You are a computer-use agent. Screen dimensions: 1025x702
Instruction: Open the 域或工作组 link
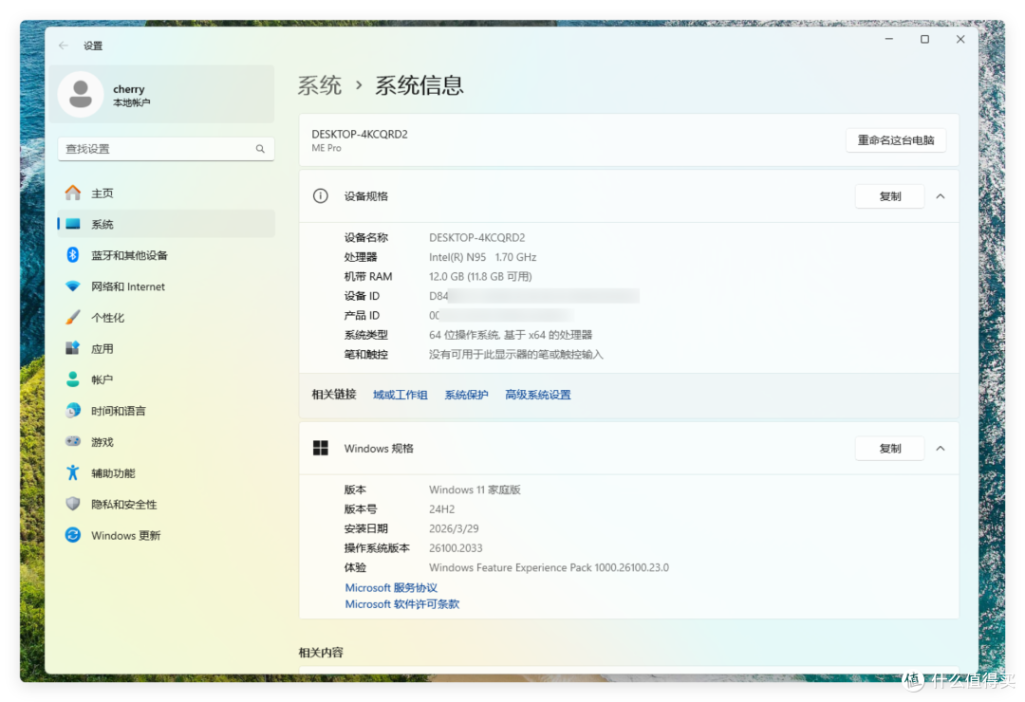pyautogui.click(x=401, y=395)
